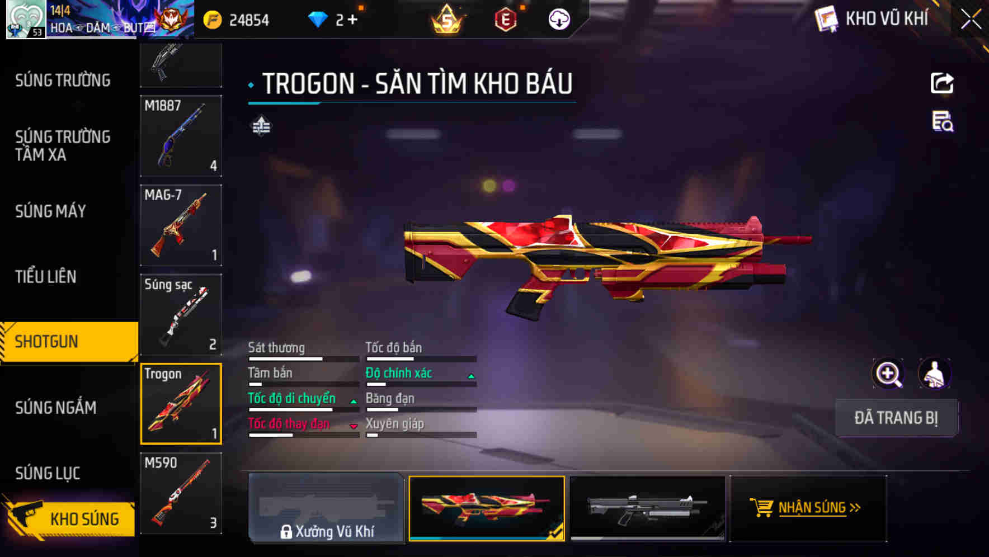This screenshot has width=989, height=557.
Task: Open the weapon attribute upgrade icon
Action: click(261, 126)
